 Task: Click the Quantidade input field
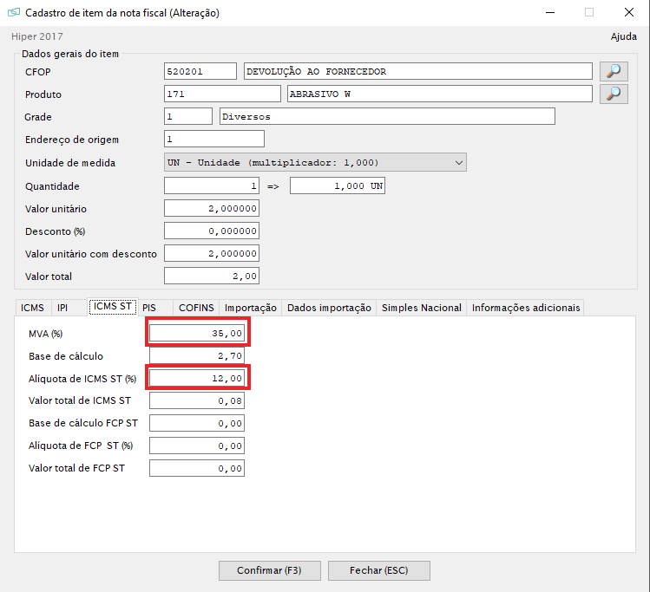point(211,186)
